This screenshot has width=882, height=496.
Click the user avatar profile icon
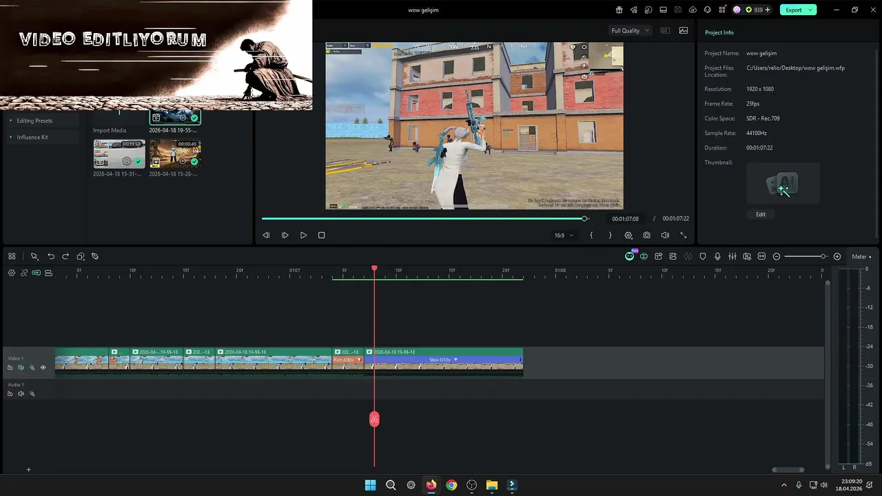click(x=737, y=10)
